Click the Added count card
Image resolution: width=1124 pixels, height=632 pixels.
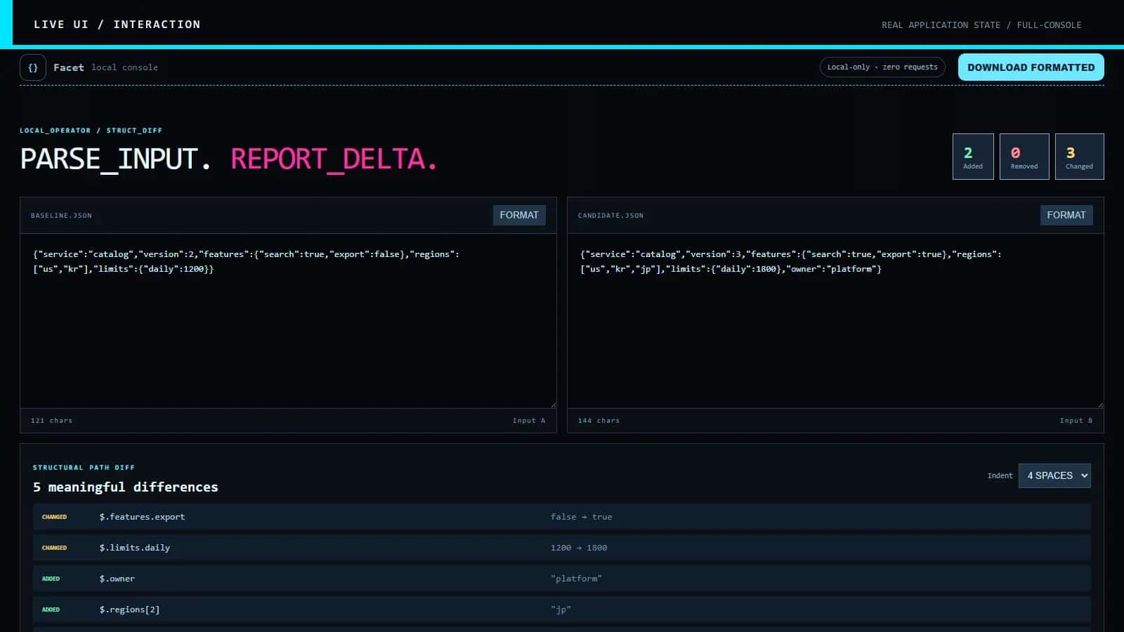pyautogui.click(x=973, y=157)
